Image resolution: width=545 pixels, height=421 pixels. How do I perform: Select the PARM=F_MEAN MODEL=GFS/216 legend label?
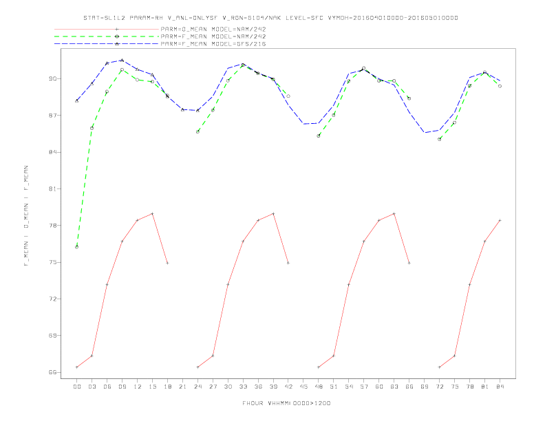click(213, 44)
